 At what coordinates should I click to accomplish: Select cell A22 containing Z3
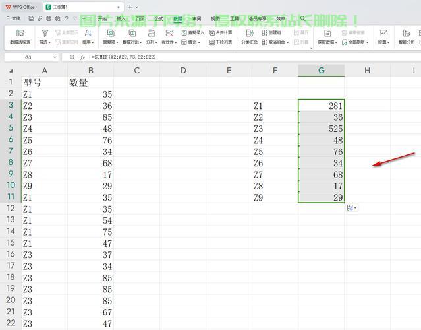pos(45,323)
